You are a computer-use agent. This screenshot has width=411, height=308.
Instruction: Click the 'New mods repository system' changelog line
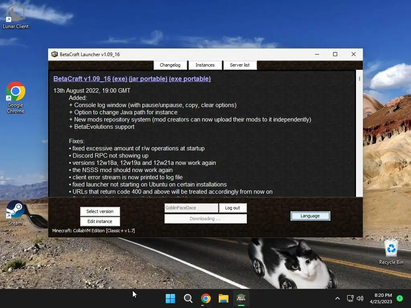click(x=190, y=120)
